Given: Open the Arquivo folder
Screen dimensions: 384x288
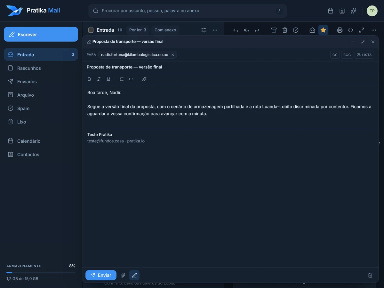Looking at the screenshot, I should (41, 95).
